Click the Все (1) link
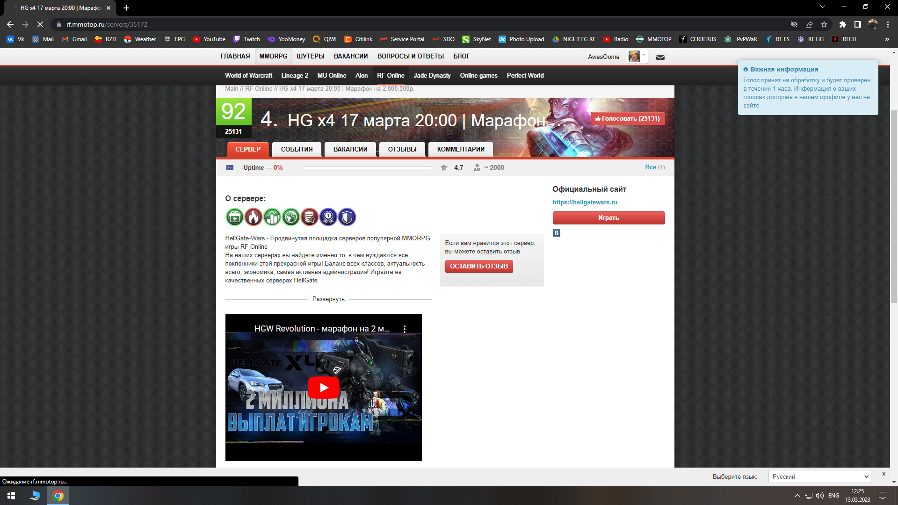Image resolution: width=898 pixels, height=505 pixels. tap(655, 167)
